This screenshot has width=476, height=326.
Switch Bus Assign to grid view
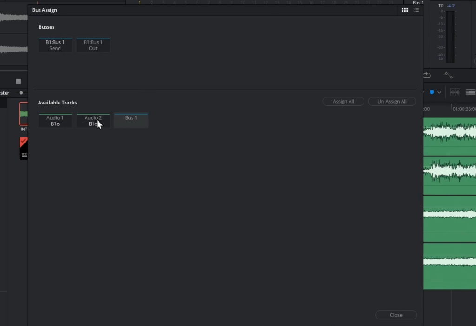(x=405, y=10)
